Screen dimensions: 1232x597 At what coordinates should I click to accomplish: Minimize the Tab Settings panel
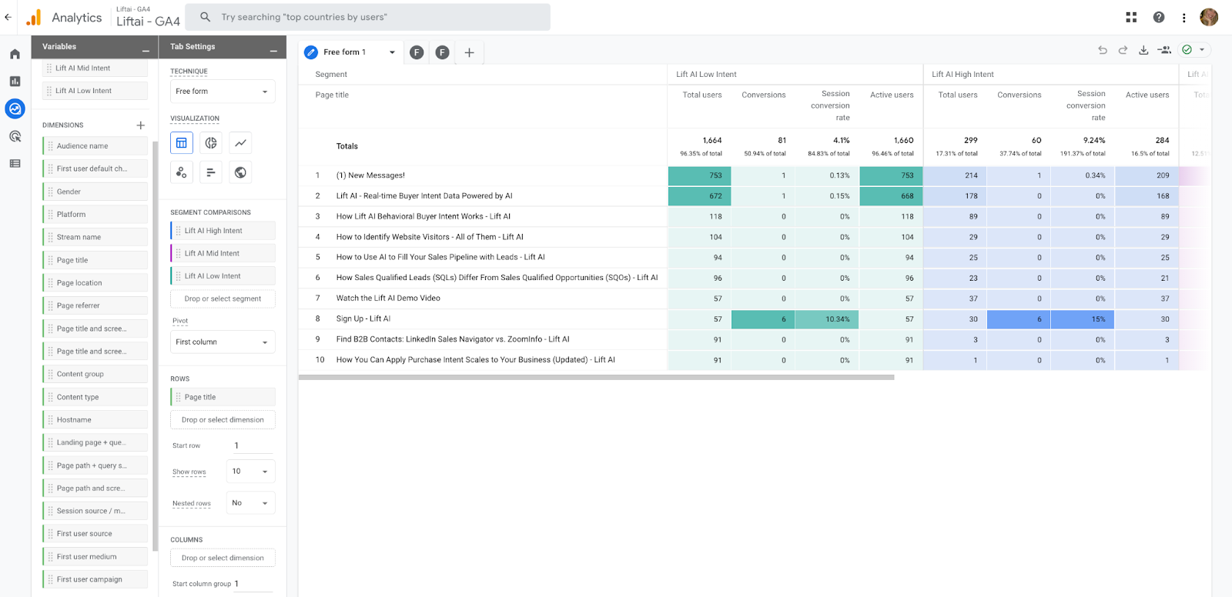[x=273, y=51]
